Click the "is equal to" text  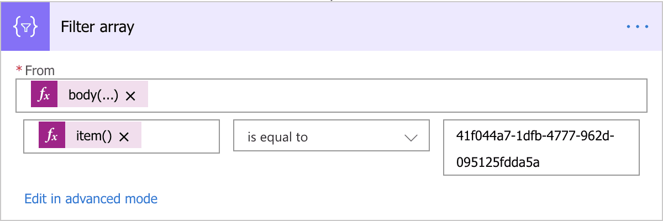277,137
